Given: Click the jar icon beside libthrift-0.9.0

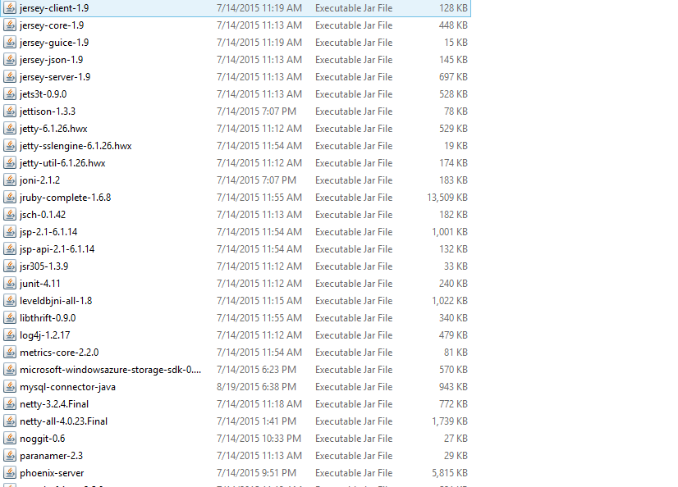Looking at the screenshot, I should (10, 318).
